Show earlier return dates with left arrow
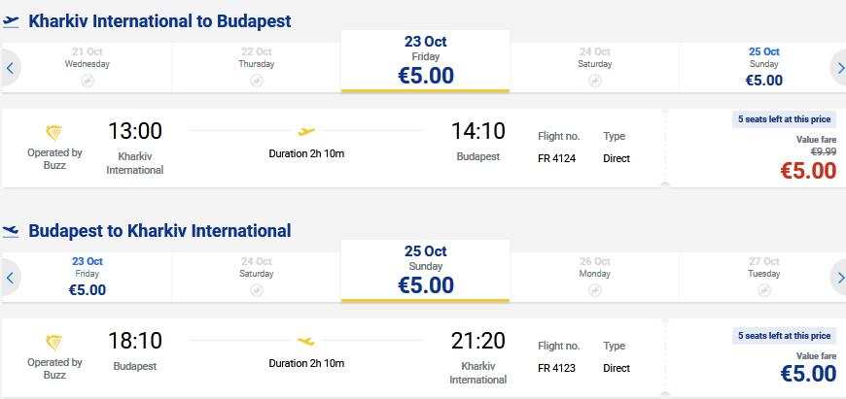 [10, 278]
